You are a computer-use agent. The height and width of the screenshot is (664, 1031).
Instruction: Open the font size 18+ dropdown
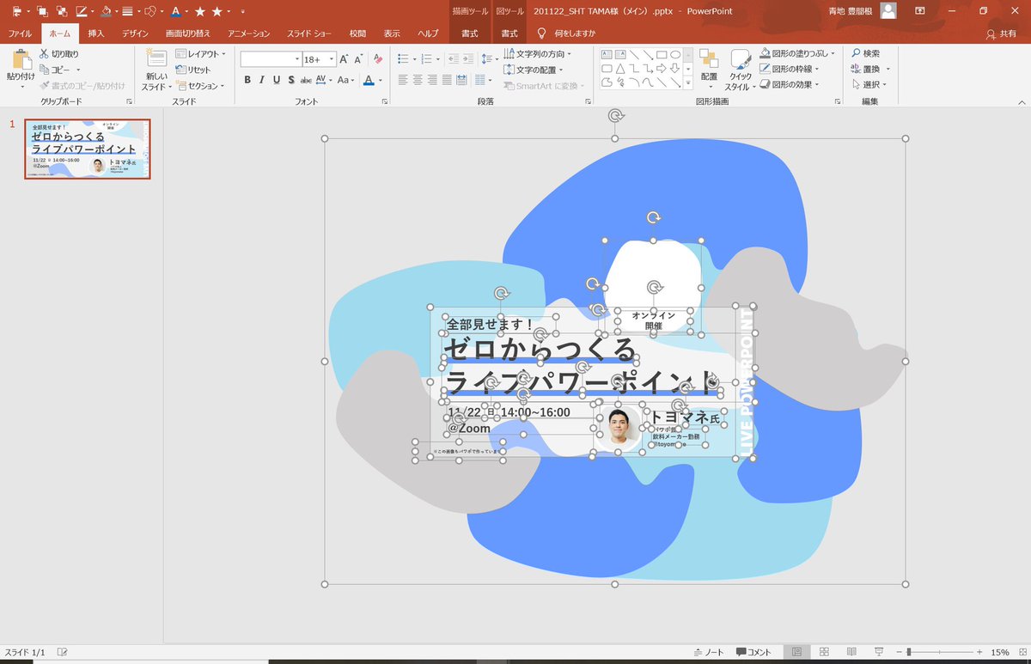[x=319, y=59]
